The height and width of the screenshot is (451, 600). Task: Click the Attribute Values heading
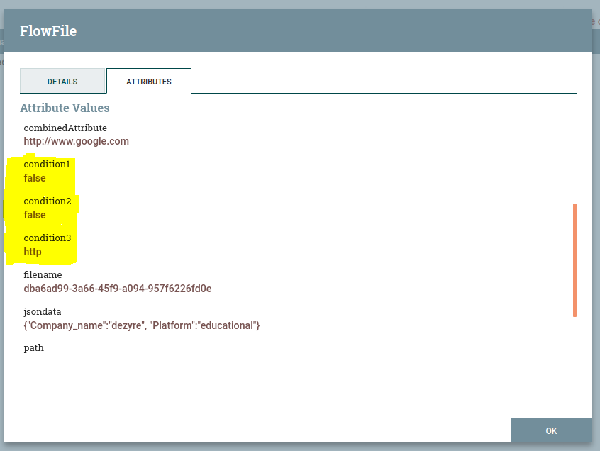pos(65,108)
